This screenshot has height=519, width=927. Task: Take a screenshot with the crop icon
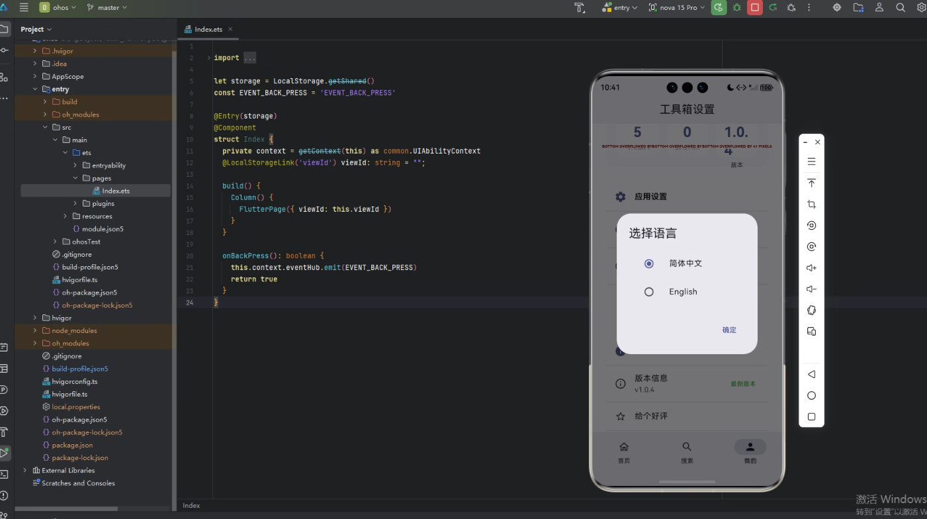click(x=811, y=204)
